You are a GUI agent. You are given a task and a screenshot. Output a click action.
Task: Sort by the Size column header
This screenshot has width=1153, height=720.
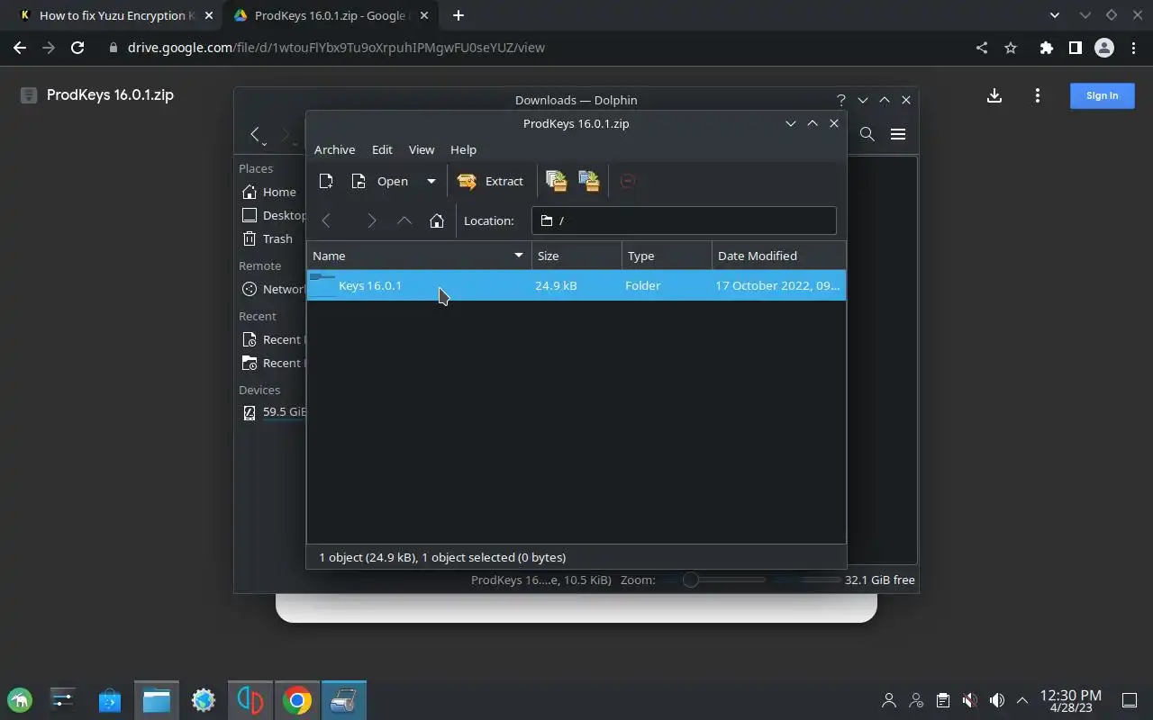(x=576, y=256)
